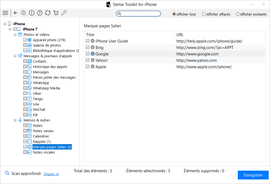
Task: Click the Calendrier icon
Action: (29, 136)
